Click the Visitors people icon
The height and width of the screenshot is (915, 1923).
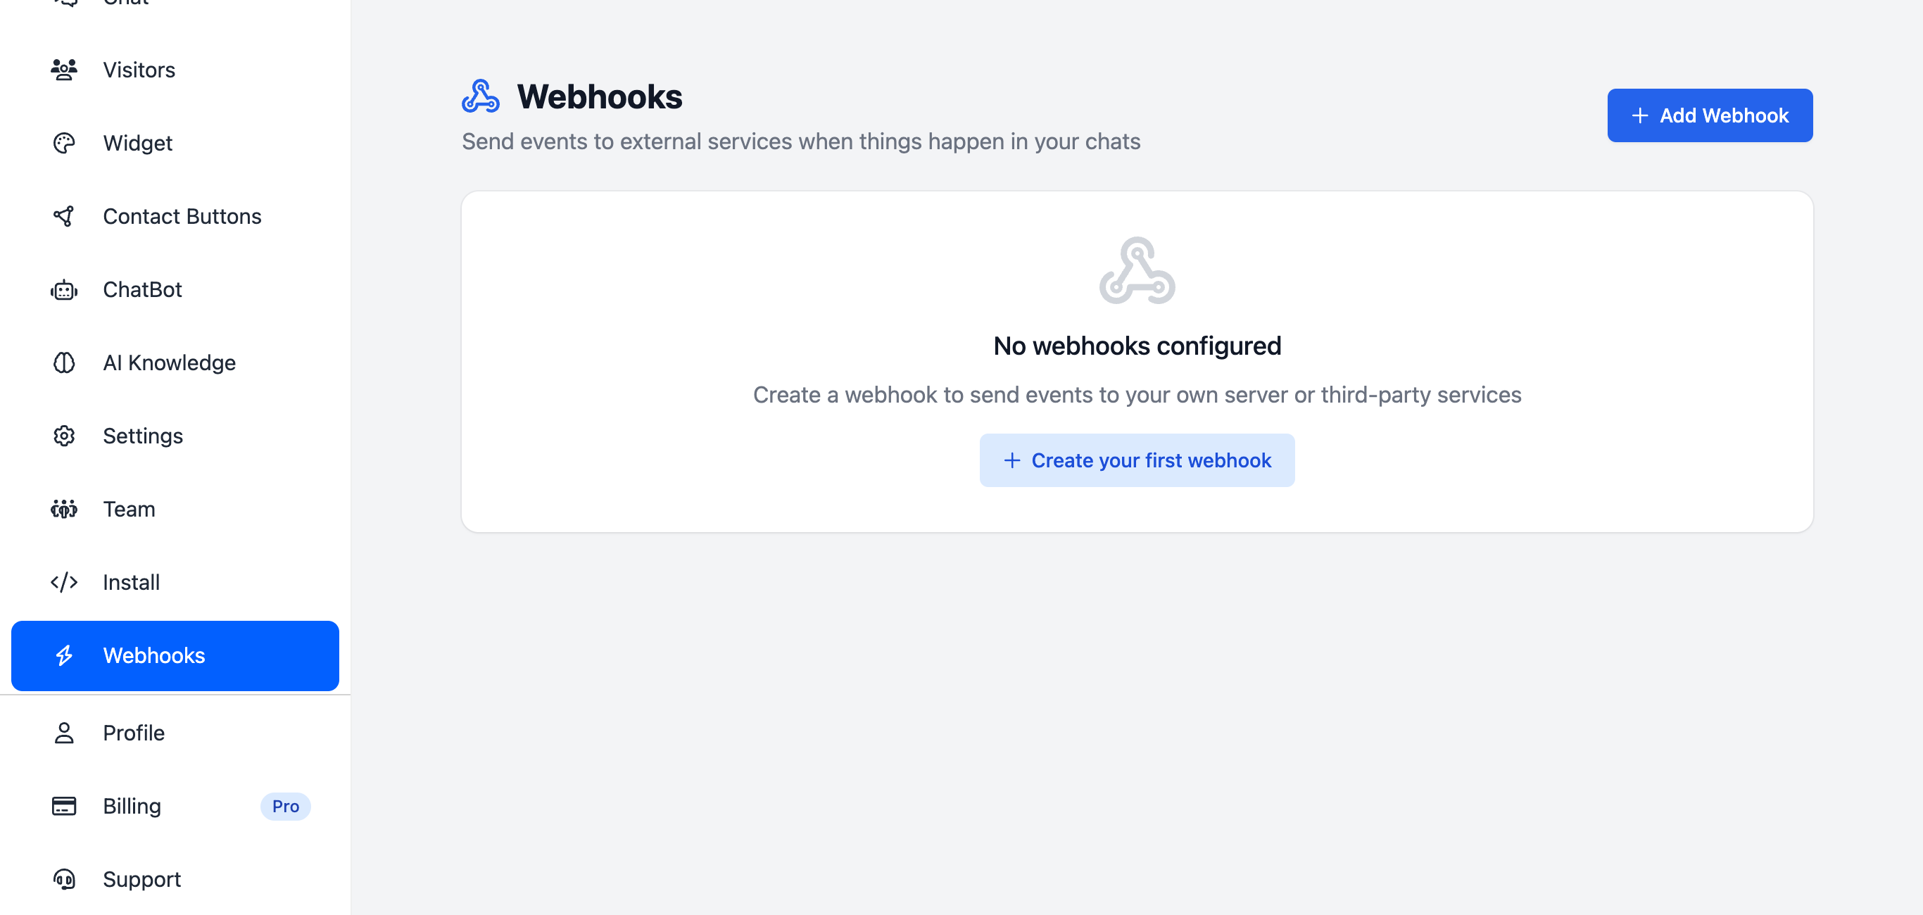pyautogui.click(x=64, y=70)
